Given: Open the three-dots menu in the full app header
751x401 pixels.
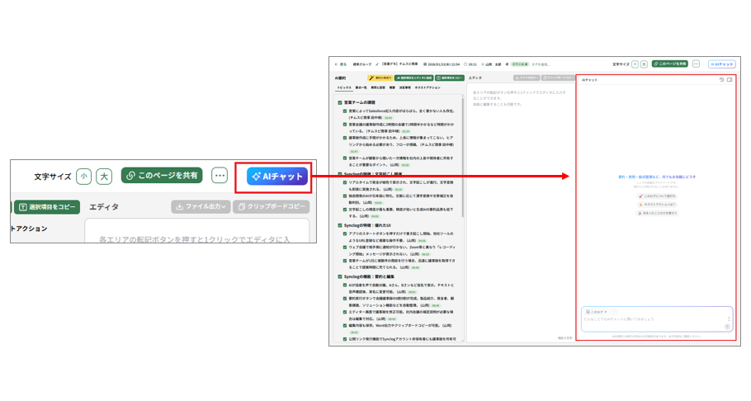Looking at the screenshot, I should click(696, 64).
